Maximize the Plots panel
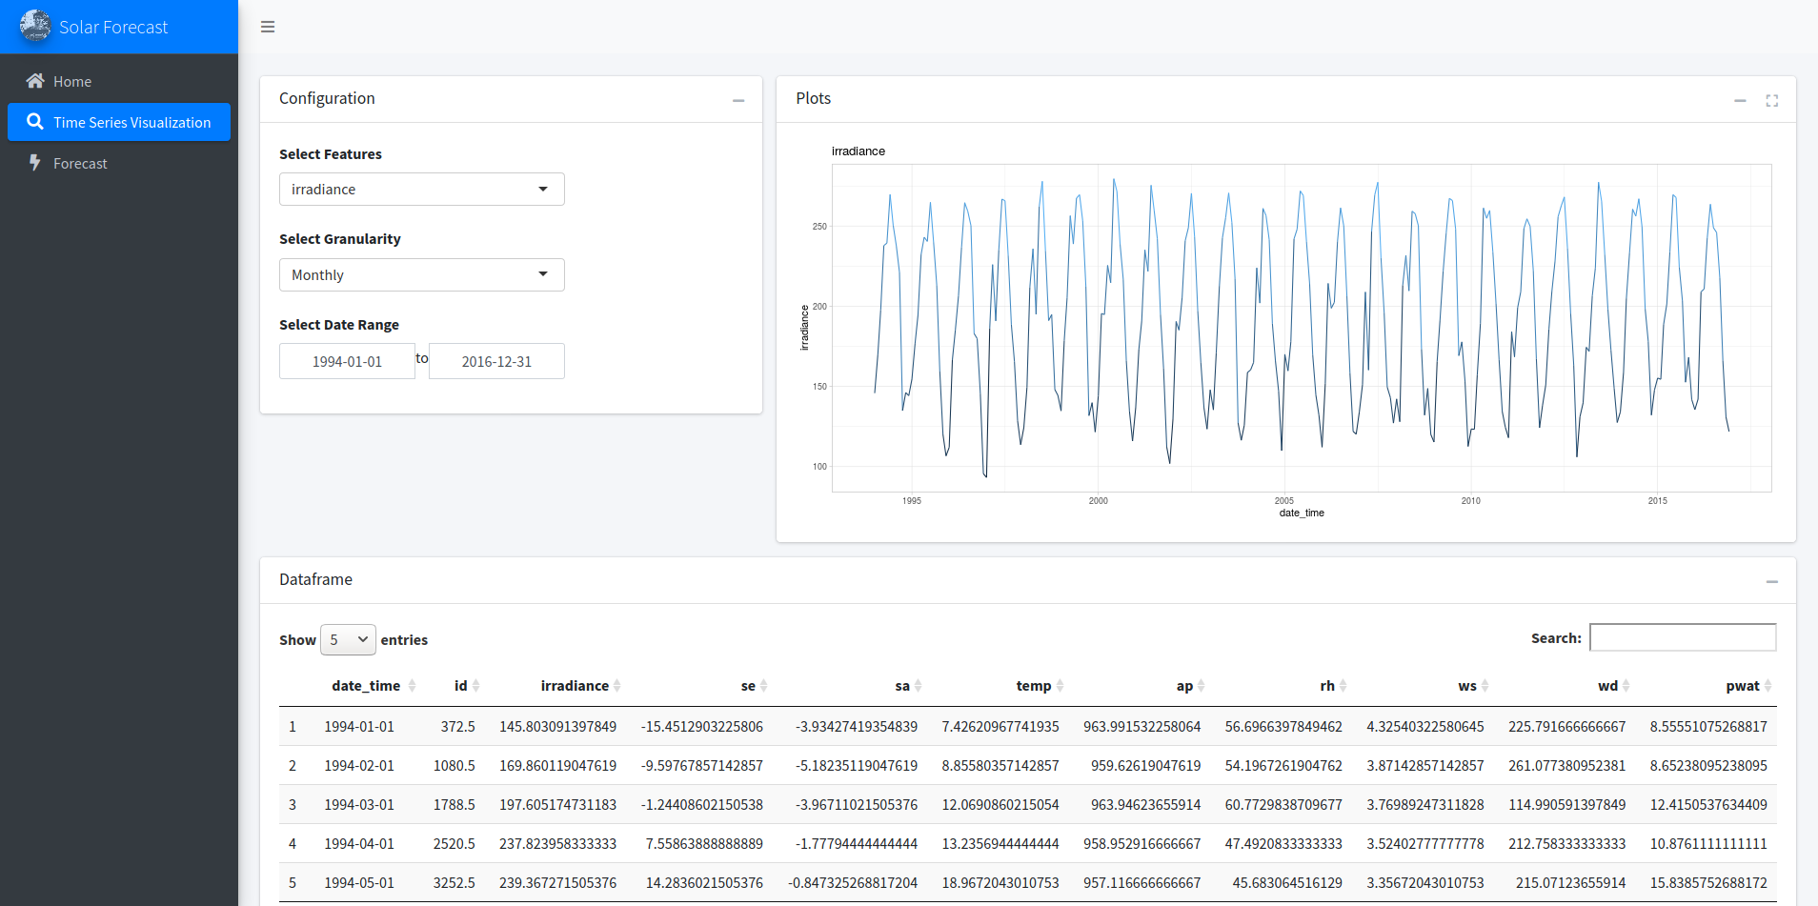Image resolution: width=1818 pixels, height=906 pixels. click(1772, 100)
